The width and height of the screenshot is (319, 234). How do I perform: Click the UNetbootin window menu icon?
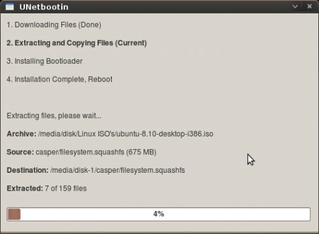coord(10,7)
